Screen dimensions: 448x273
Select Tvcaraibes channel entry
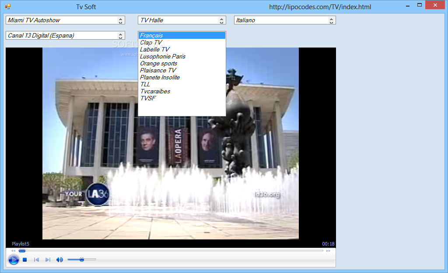point(182,92)
